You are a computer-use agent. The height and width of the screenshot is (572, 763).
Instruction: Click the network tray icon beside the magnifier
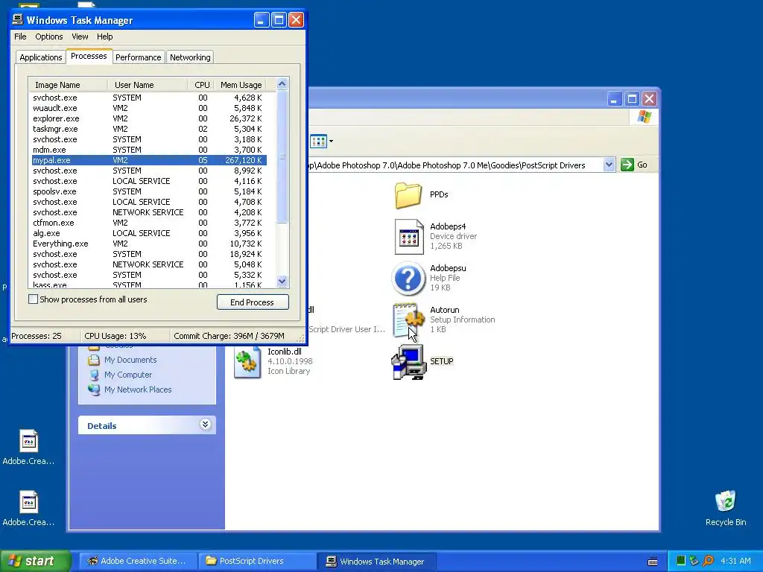pyautogui.click(x=694, y=561)
